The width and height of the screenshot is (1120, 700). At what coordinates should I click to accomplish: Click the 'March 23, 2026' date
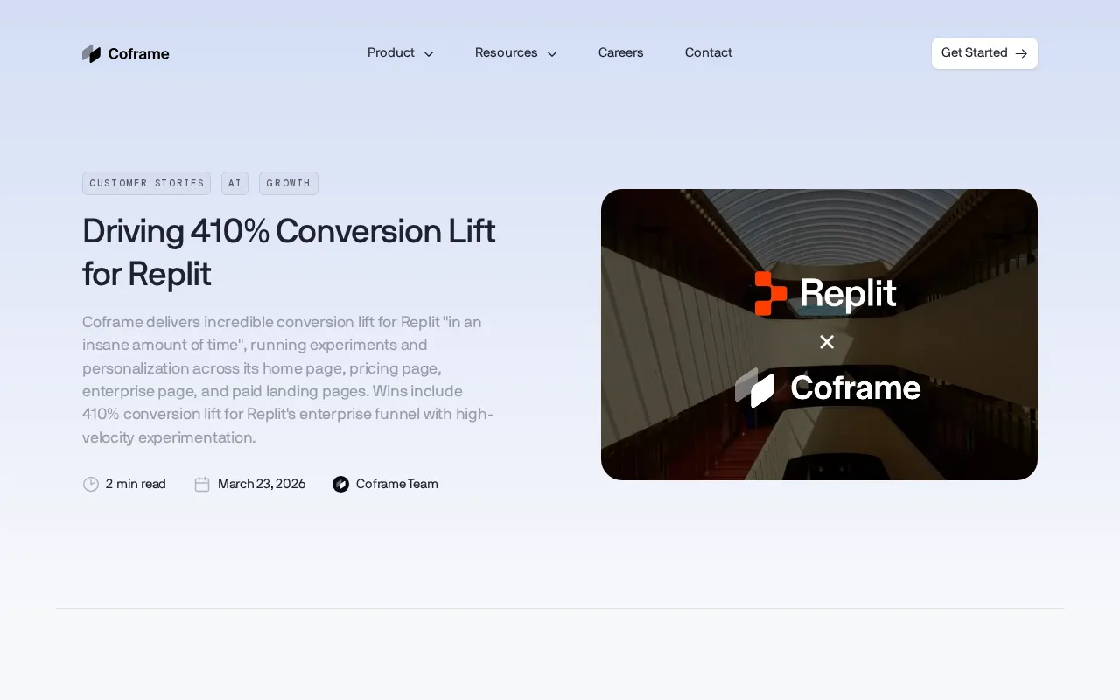(x=262, y=484)
